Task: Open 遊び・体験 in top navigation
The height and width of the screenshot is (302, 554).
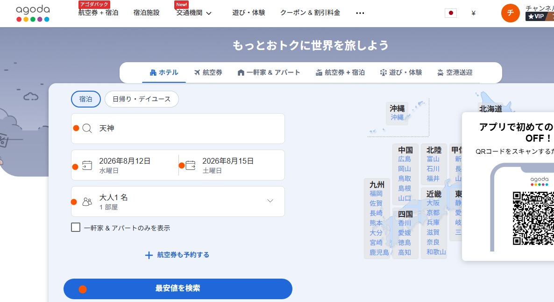Action: coord(249,13)
